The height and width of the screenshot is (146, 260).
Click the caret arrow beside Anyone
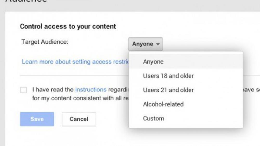click(158, 44)
